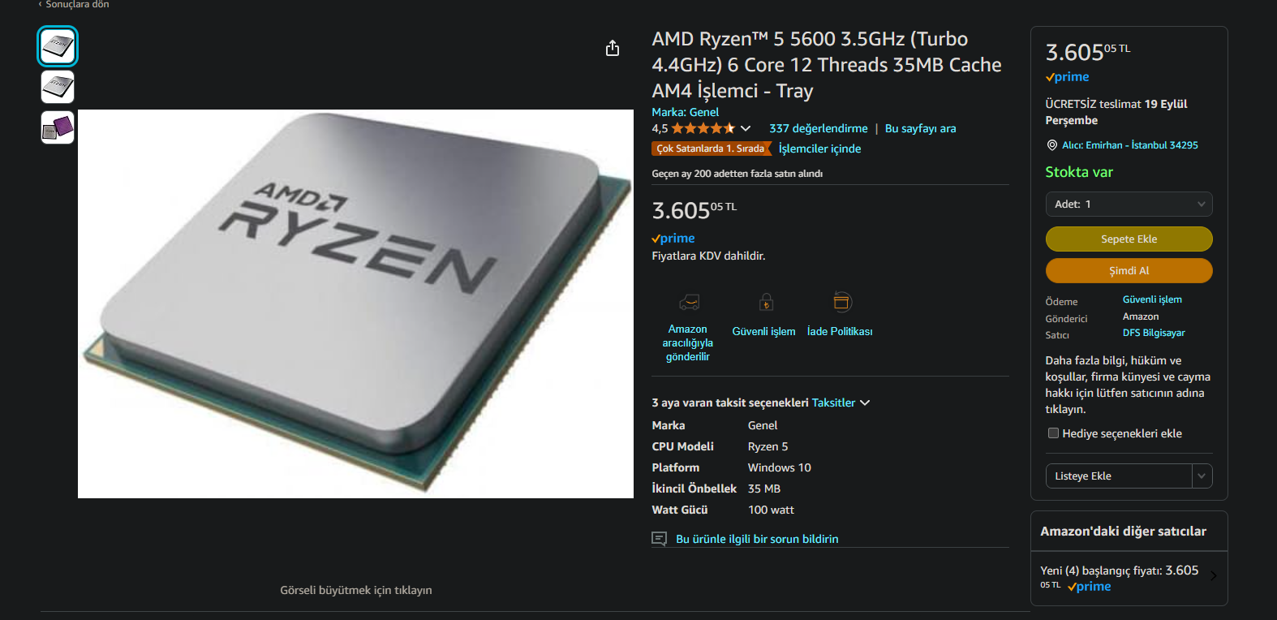Expand the Listeye Ekle dropdown arrow
The width and height of the screenshot is (1277, 620).
coord(1202,476)
